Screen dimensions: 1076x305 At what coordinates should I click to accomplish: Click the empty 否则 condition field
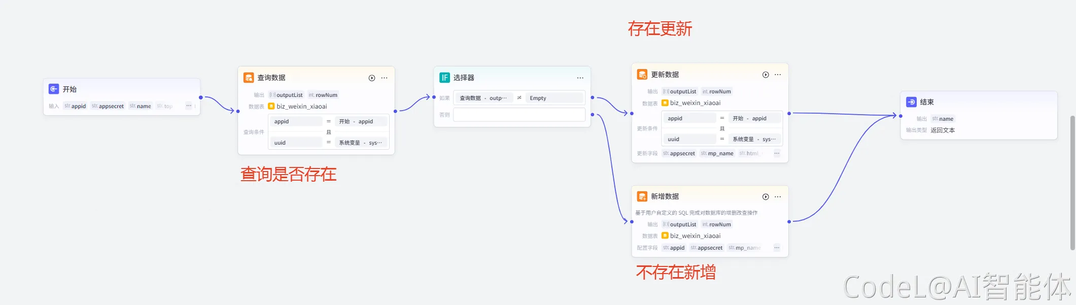click(519, 115)
